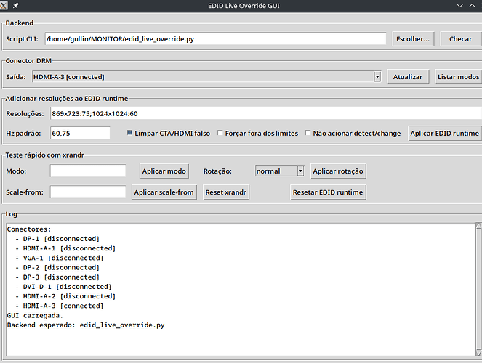Click the 'DP-2 [disconnected]' log line

[61, 268]
